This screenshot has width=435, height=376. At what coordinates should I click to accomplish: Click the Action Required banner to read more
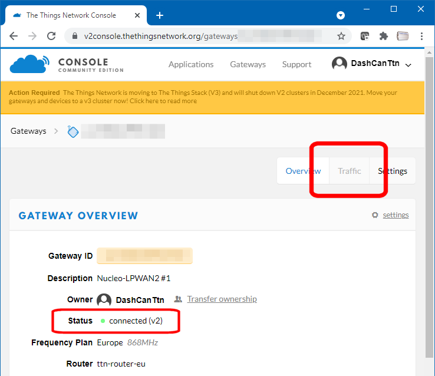click(x=213, y=97)
